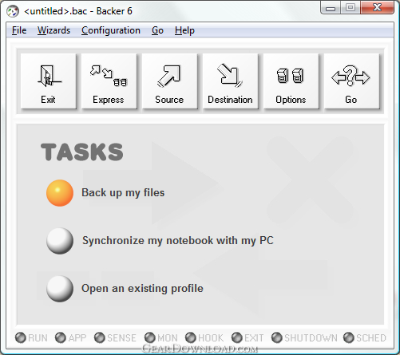
Task: Maximize the Backer 6 window
Action: [x=350, y=8]
